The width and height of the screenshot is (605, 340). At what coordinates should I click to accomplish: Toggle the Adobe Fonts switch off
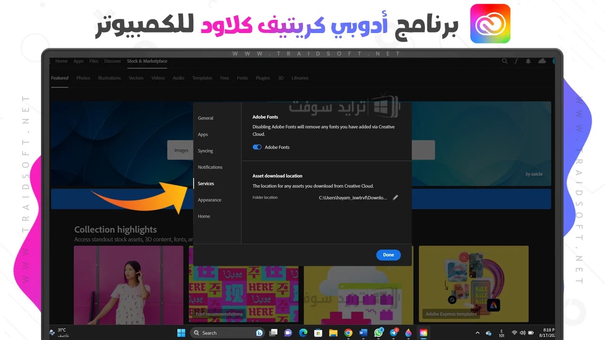[257, 147]
